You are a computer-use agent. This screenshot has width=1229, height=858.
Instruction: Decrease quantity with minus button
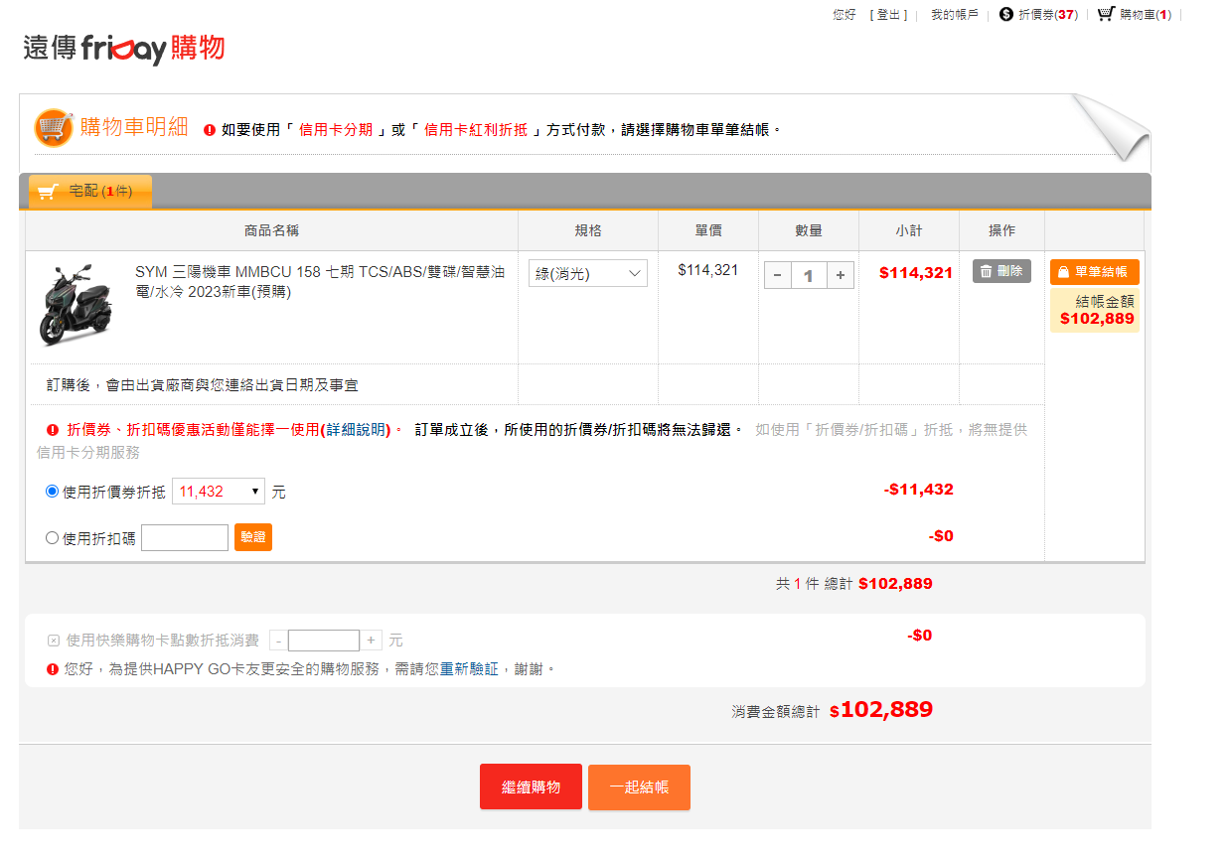777,275
